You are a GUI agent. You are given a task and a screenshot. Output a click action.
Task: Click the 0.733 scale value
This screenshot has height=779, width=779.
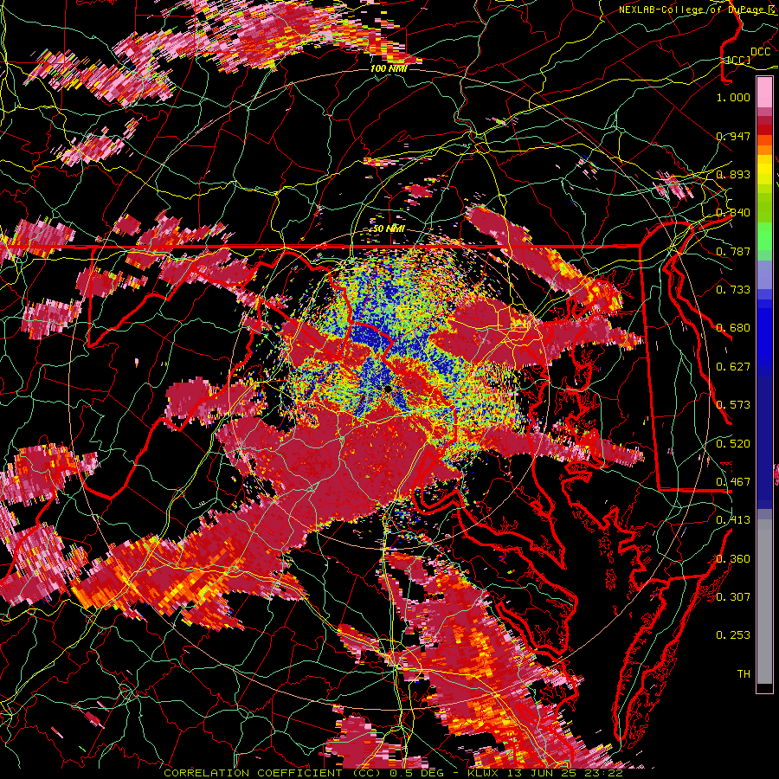tap(733, 290)
